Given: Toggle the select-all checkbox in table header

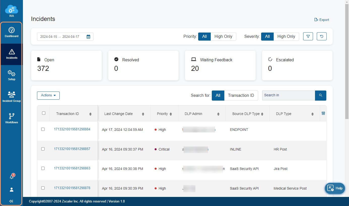Looking at the screenshot, I should coord(44,113).
